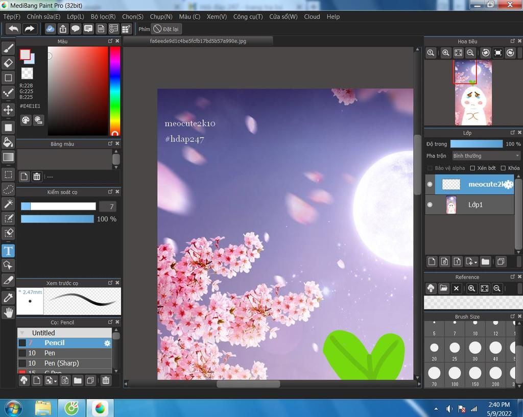The width and height of the screenshot is (523, 417).
Task: Open the Bộ lọc(R) menu
Action: click(103, 17)
